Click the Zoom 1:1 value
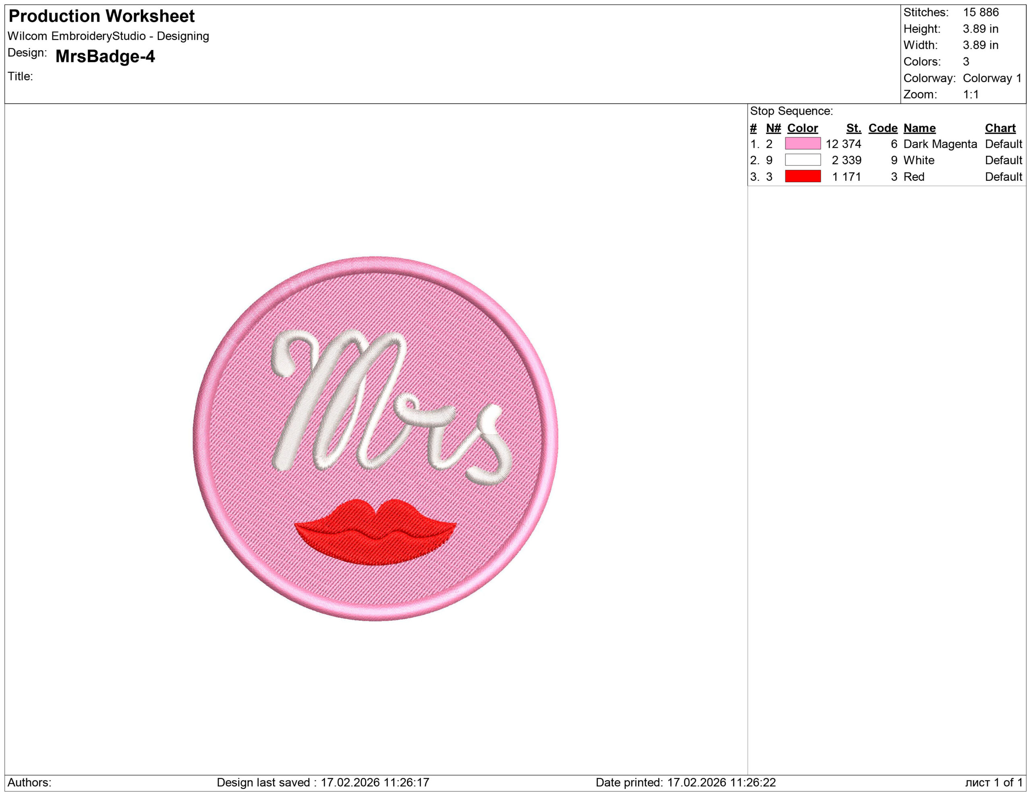1031x793 pixels. pyautogui.click(x=971, y=94)
